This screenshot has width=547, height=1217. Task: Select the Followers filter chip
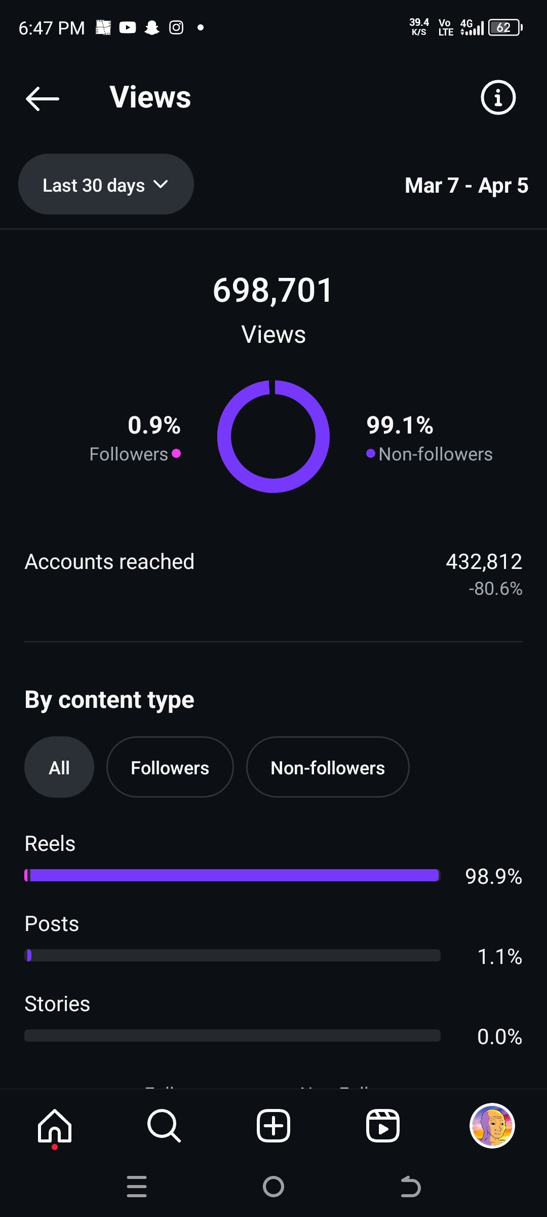(170, 767)
